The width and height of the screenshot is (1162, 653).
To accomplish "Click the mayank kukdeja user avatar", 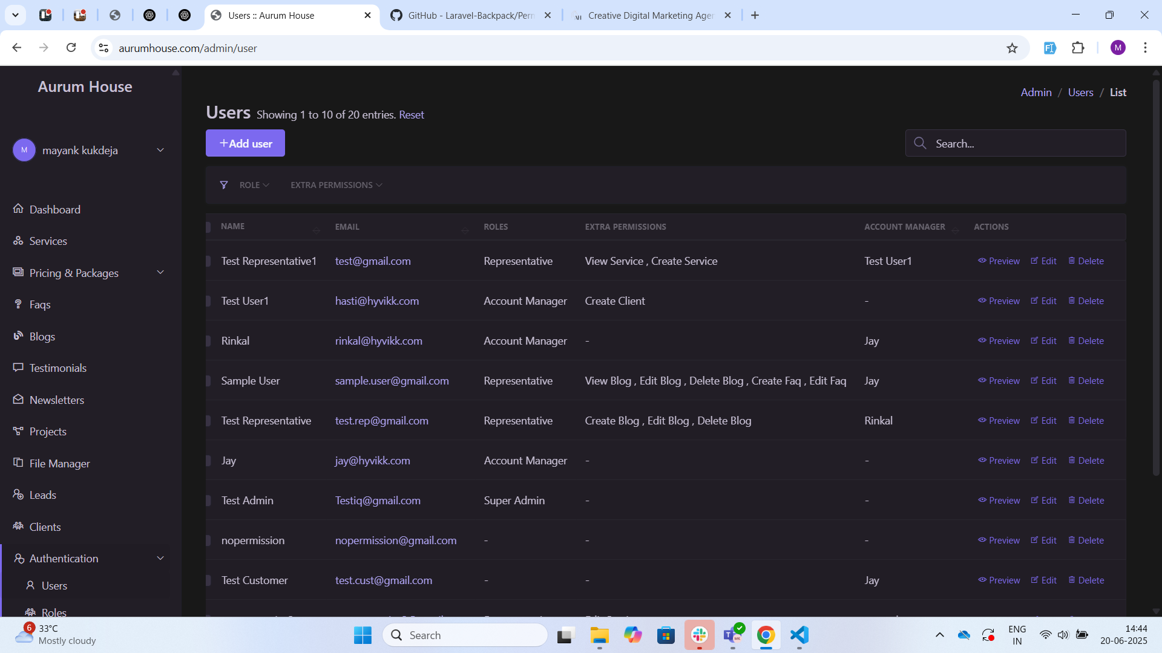I will click(x=24, y=150).
